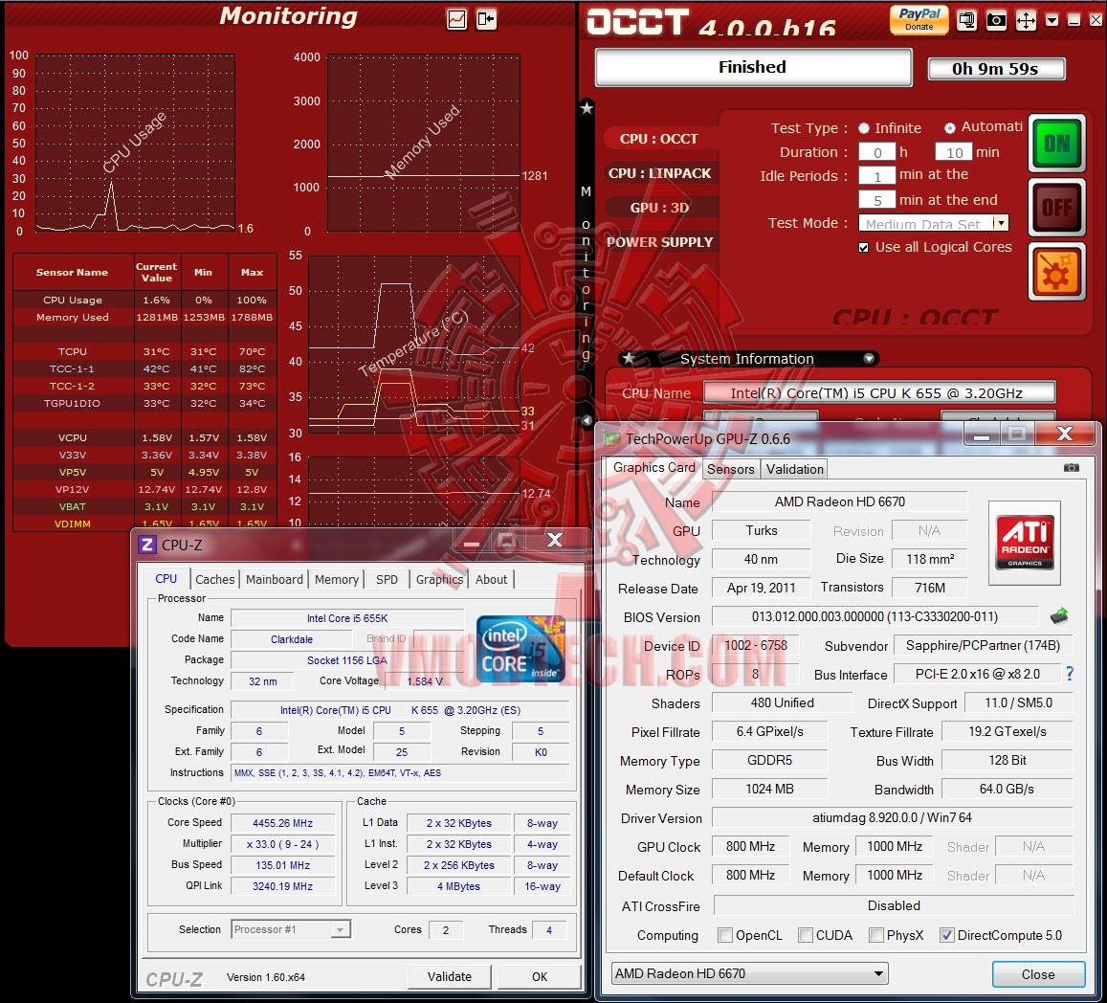Select the GPU : 3D test tab
1107x1003 pixels.
click(x=659, y=208)
